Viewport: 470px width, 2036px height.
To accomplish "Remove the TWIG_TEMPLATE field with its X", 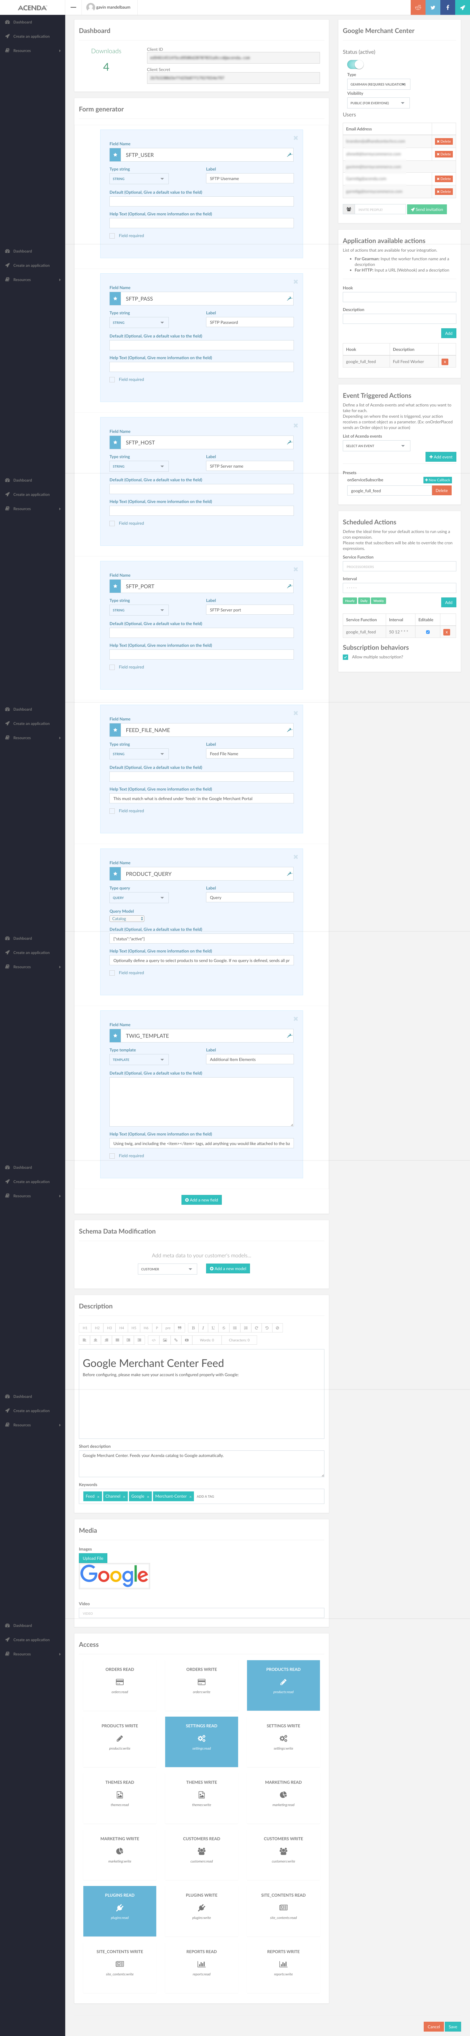I will coord(296,1019).
